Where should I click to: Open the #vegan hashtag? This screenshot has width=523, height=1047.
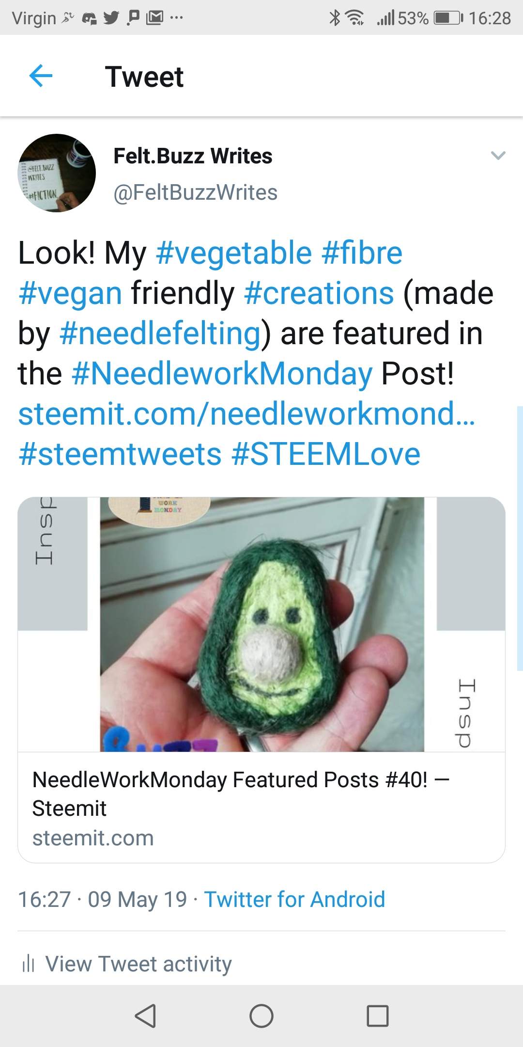click(70, 293)
